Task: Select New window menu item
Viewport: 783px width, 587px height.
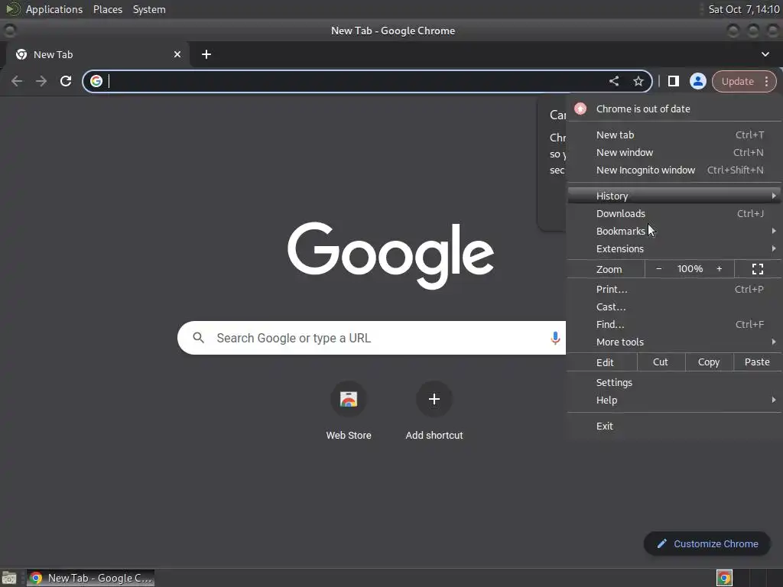Action: coord(674,152)
